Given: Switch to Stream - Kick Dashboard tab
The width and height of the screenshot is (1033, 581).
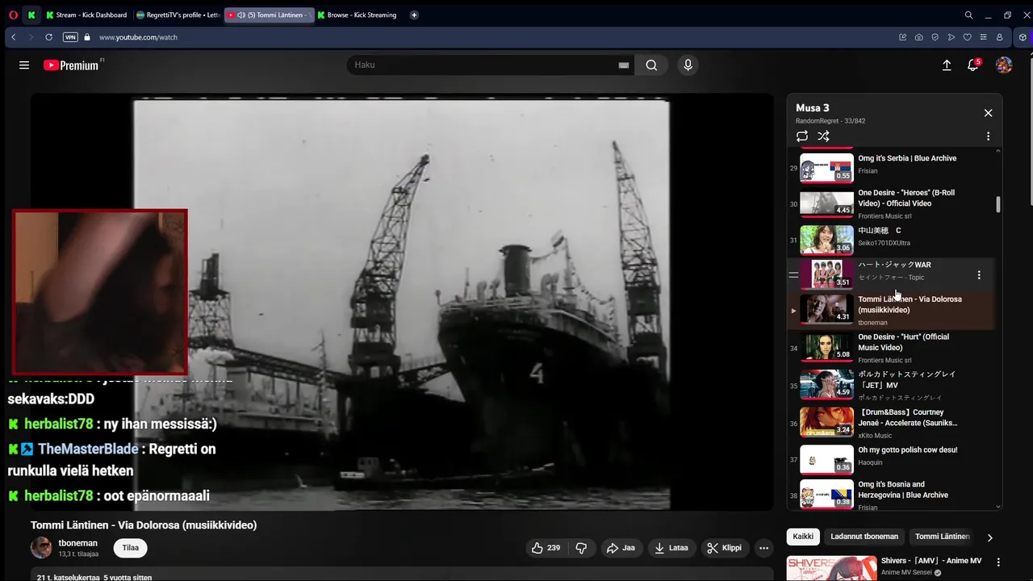Looking at the screenshot, I should point(86,15).
